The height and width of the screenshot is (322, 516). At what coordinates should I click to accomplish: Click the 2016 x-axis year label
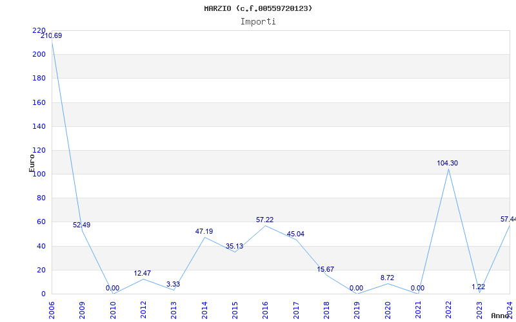[x=266, y=310]
